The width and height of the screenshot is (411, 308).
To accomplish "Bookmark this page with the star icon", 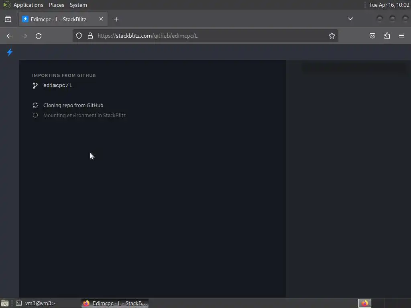I will tap(332, 36).
